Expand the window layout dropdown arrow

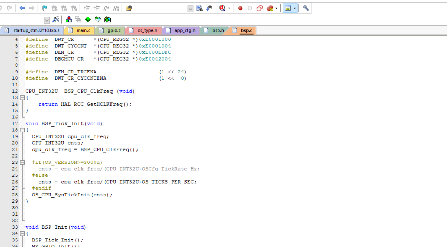[x=295, y=8]
